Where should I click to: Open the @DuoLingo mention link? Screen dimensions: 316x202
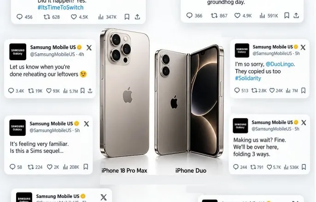pyautogui.click(x=280, y=64)
